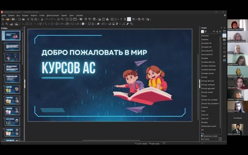Expand the Paste options dropdown arrow

click(39, 19)
